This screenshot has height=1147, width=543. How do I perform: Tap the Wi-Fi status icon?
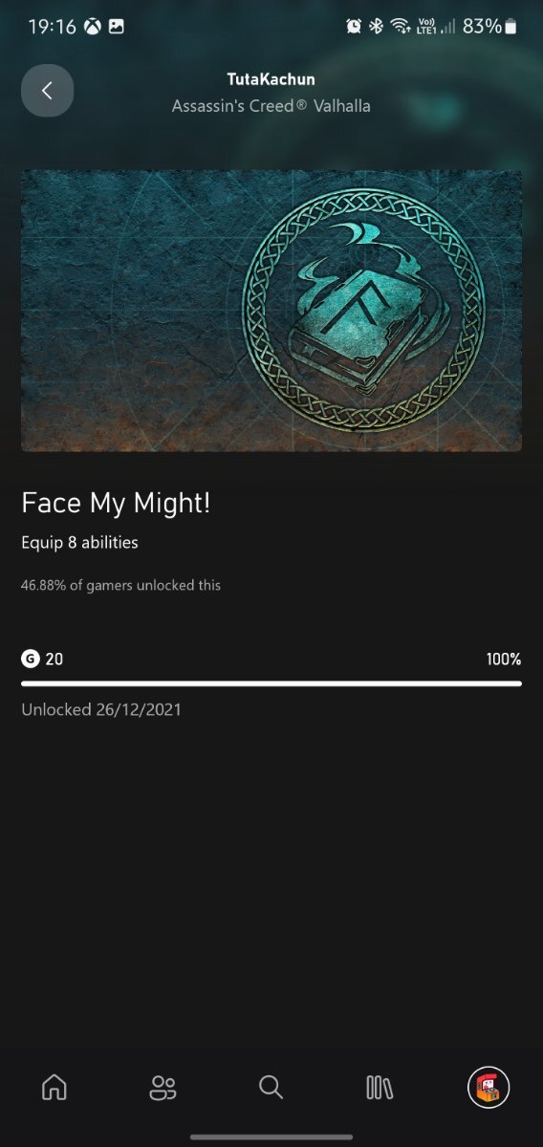(x=401, y=27)
